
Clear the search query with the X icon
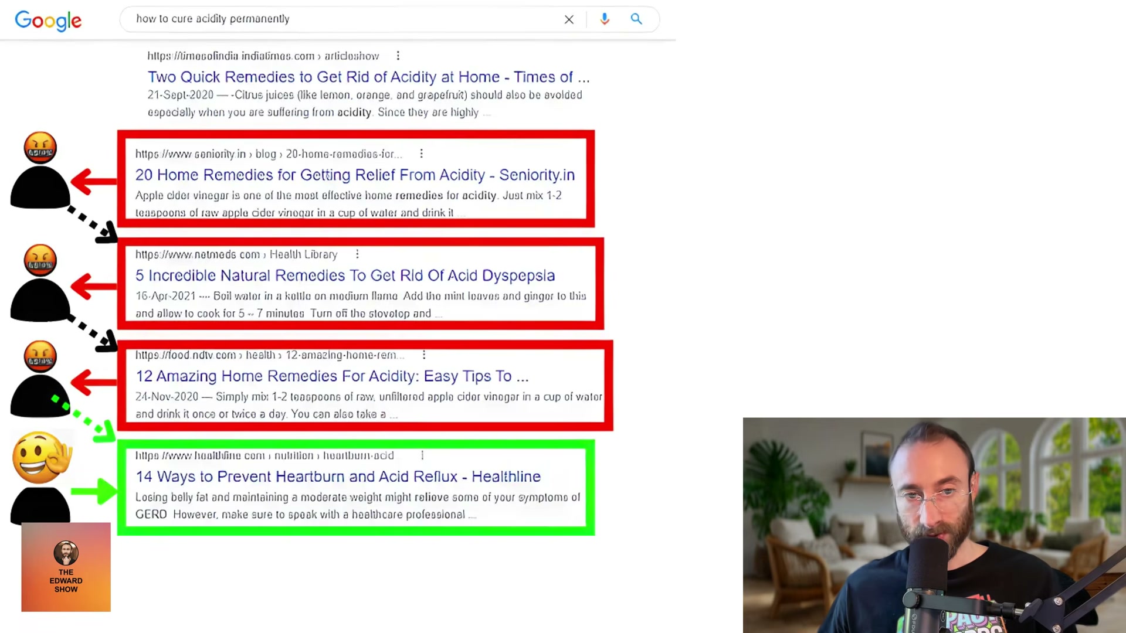click(x=569, y=19)
